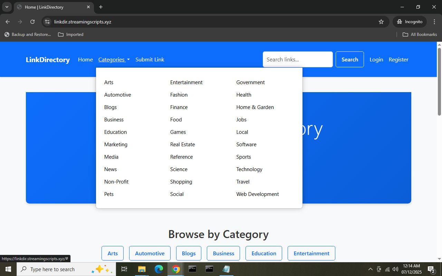
Task: Collapse the Categories dropdown in navbar
Action: 114,60
